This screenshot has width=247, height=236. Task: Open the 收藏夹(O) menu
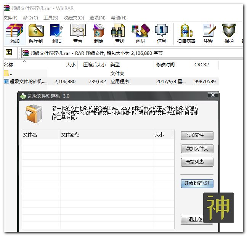pos(74,18)
